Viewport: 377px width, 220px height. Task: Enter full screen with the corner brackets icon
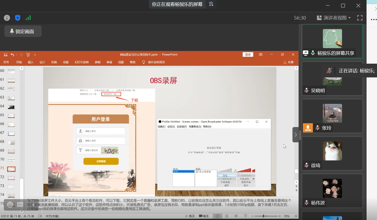[360, 18]
